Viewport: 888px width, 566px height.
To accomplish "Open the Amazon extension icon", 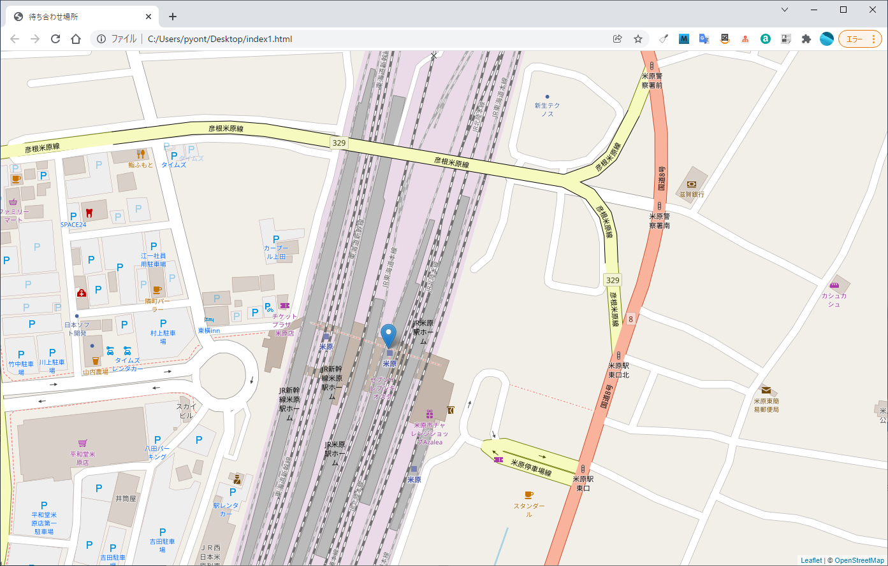I will [725, 39].
